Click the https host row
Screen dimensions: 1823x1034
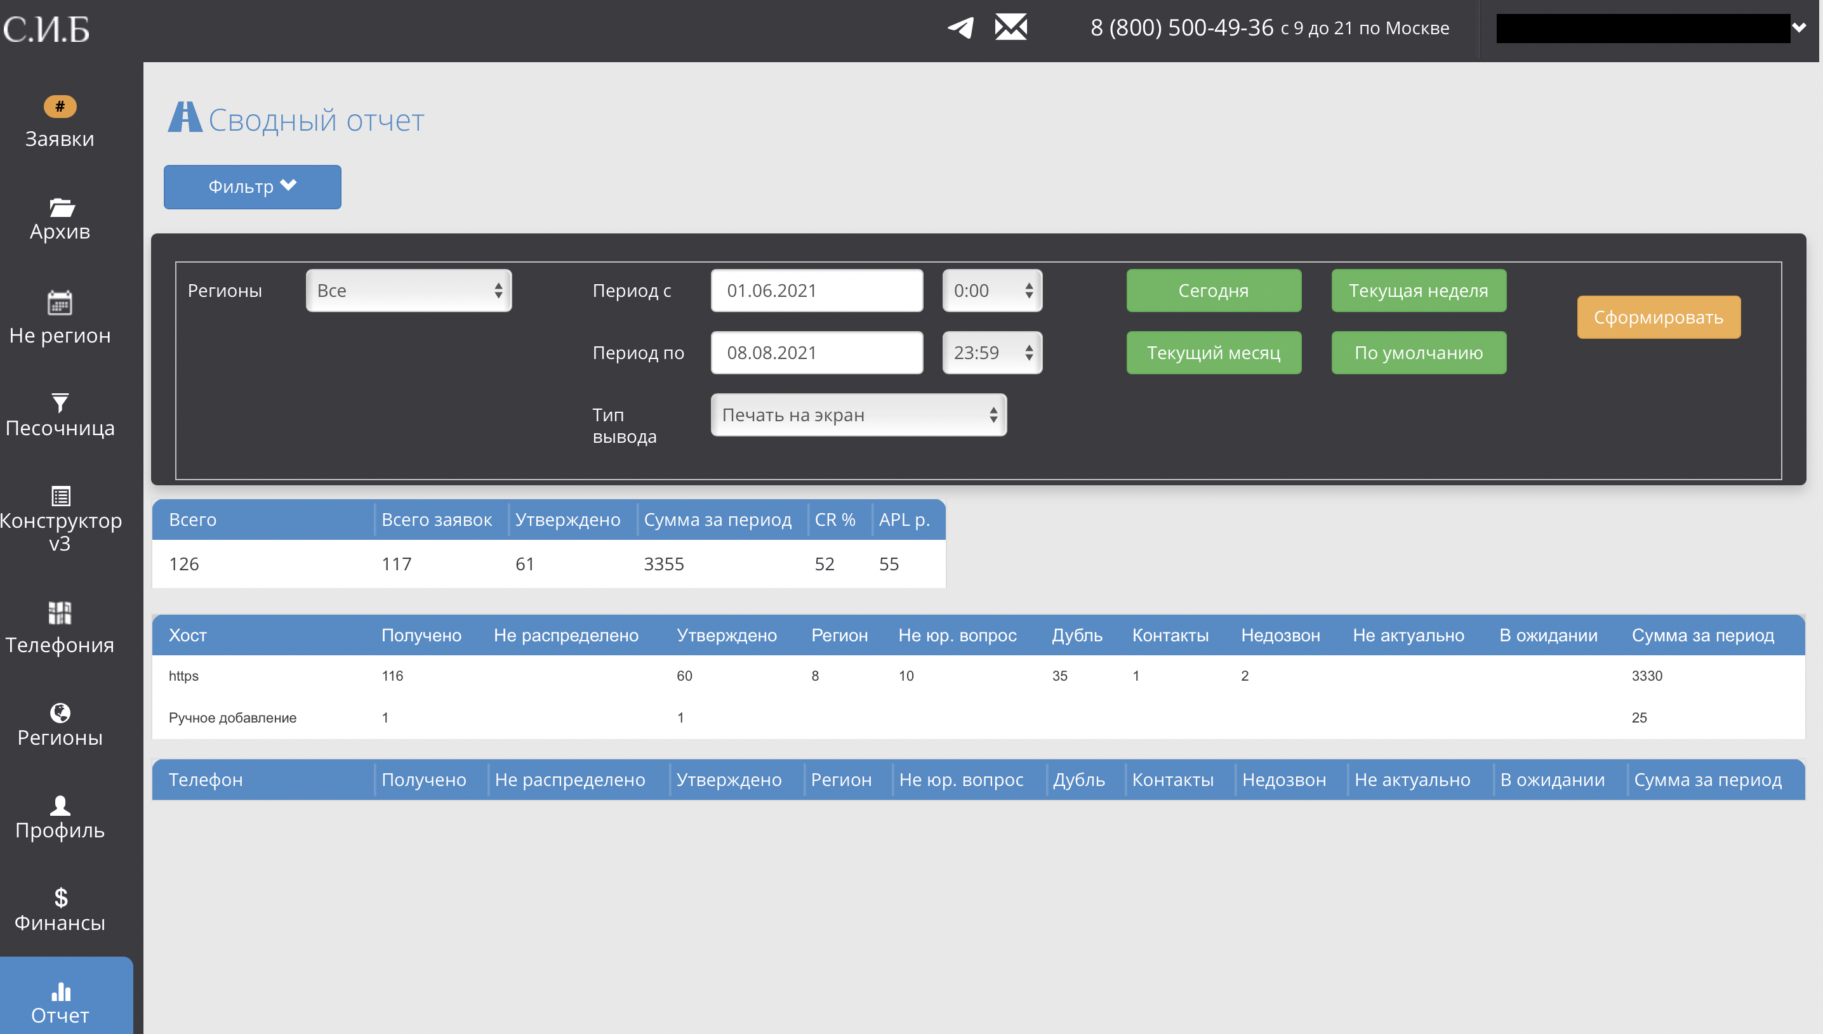click(978, 676)
